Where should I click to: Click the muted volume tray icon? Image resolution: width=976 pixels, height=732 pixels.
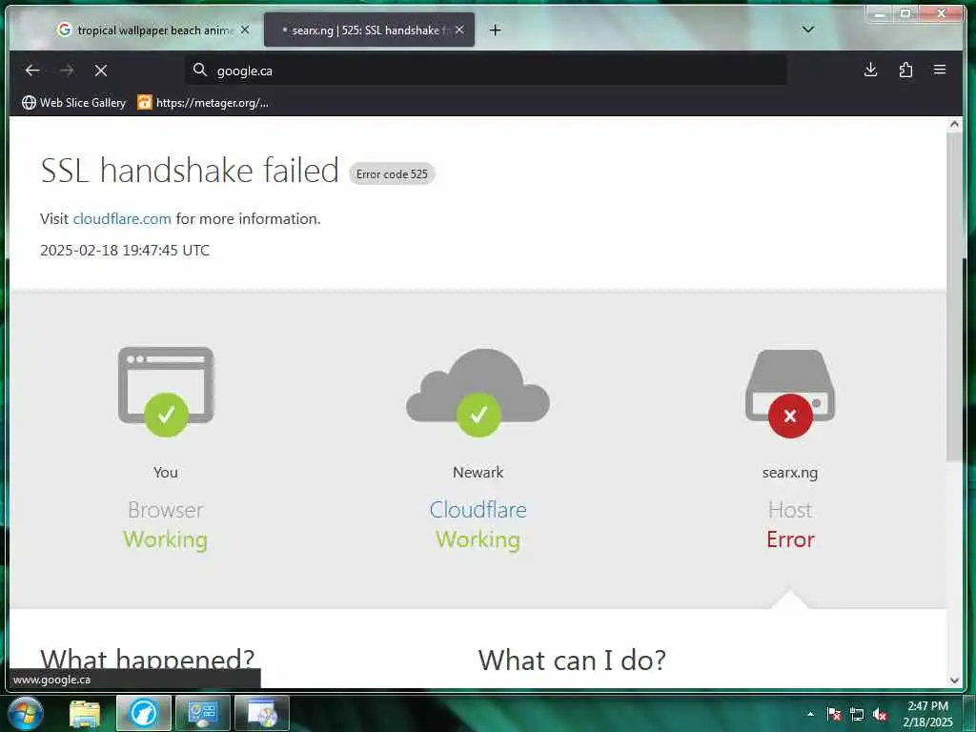(880, 714)
